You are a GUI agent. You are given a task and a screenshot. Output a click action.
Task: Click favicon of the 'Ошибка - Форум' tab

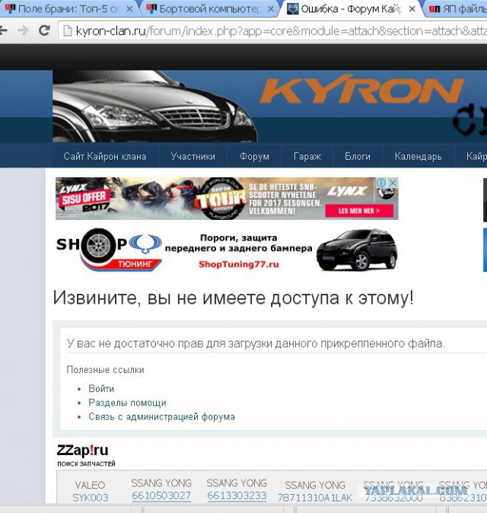[x=293, y=9]
